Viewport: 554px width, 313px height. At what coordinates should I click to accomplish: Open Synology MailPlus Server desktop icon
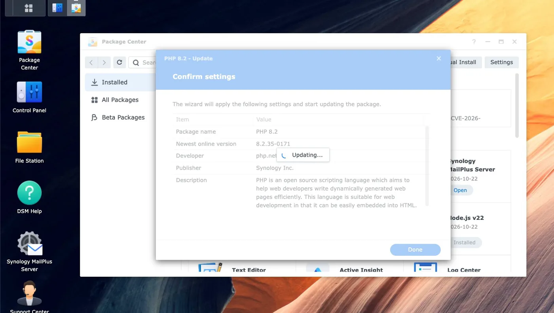tap(29, 251)
